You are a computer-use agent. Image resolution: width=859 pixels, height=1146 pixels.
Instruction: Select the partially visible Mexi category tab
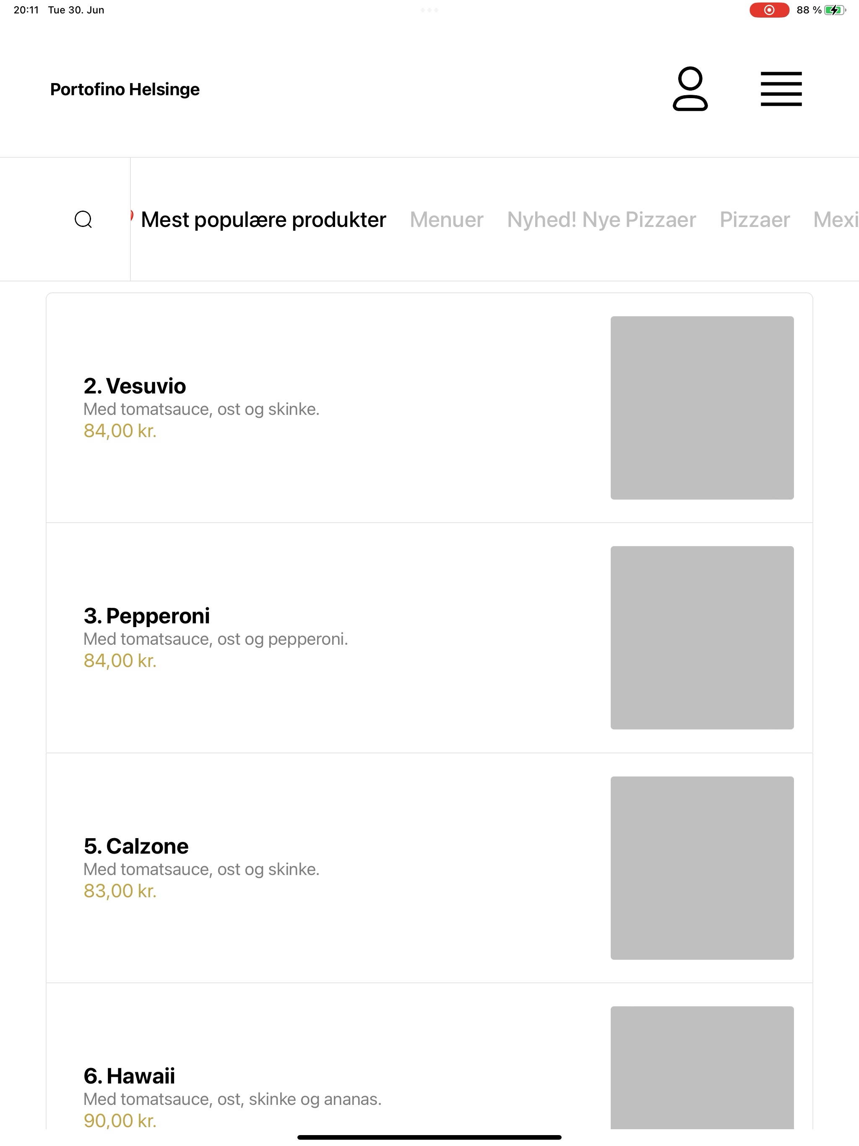pos(836,220)
